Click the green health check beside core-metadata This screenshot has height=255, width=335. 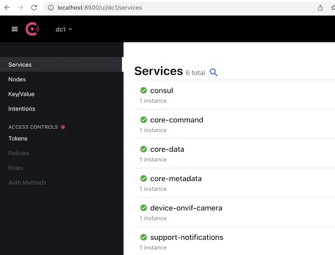point(143,179)
